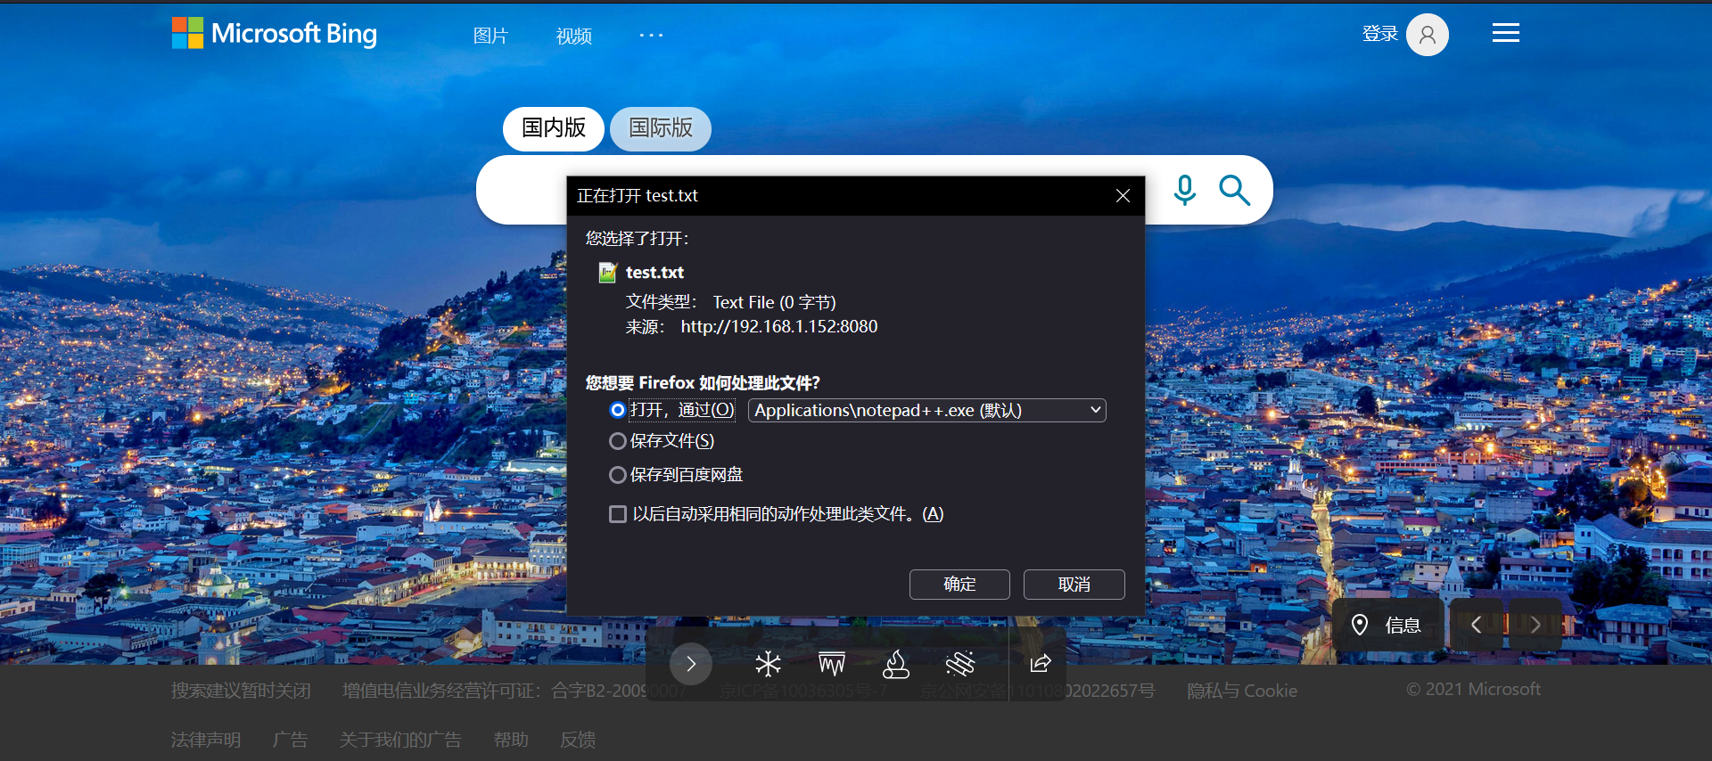Click the snowflake icon in bottom bar

(x=768, y=664)
